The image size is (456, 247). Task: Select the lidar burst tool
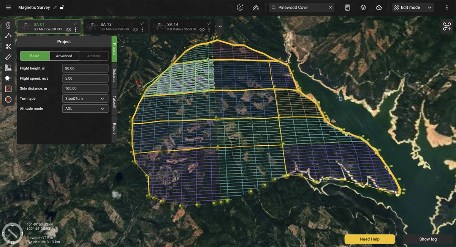click(8, 78)
